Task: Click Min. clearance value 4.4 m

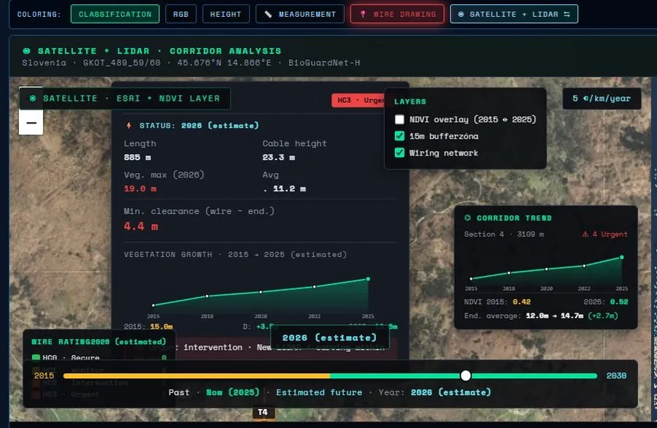Action: tap(141, 226)
